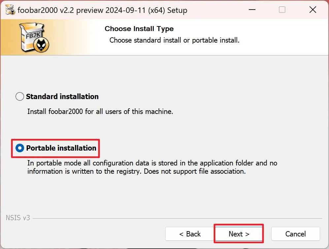The height and width of the screenshot is (249, 329).
Task: Click the foobar2000 title bar icon
Action: (x=10, y=10)
